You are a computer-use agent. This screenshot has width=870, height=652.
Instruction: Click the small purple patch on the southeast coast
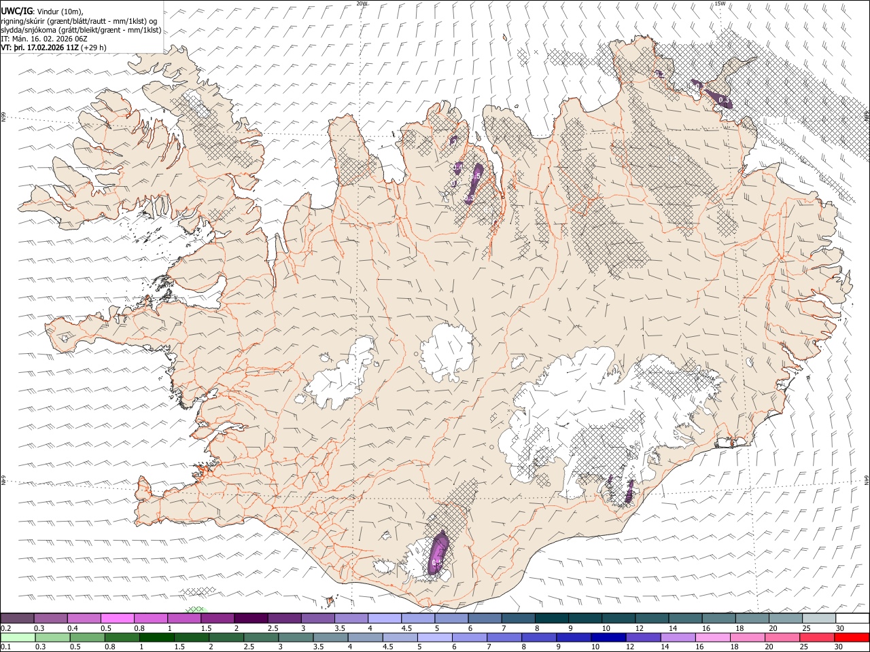629,490
